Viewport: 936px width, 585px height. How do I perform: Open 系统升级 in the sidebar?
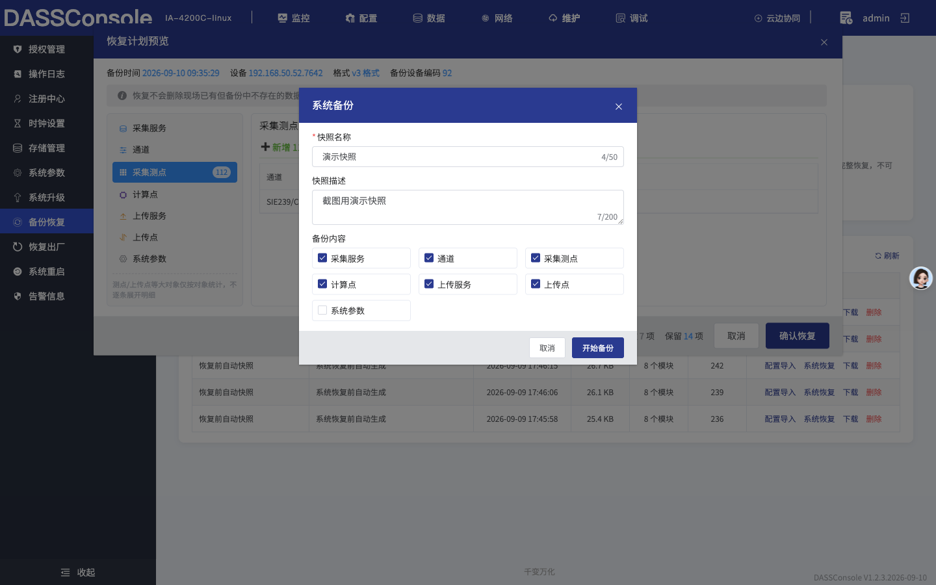(47, 198)
